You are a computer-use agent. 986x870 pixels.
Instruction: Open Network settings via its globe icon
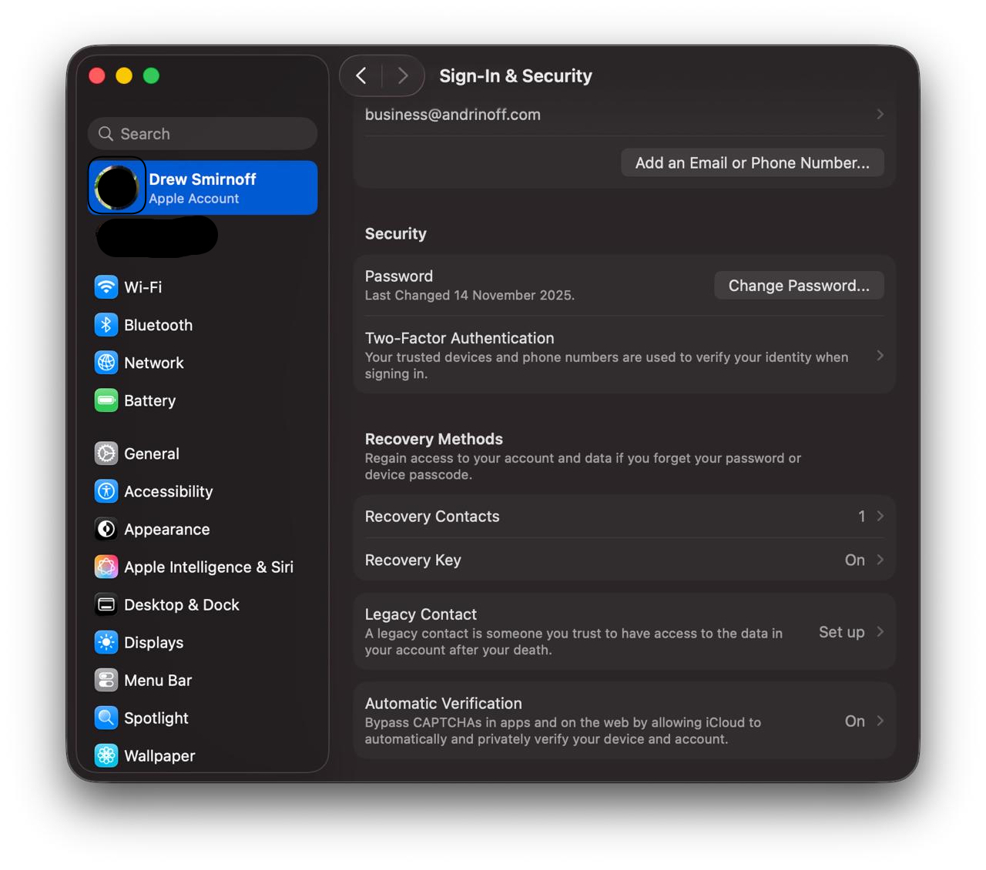click(x=106, y=362)
